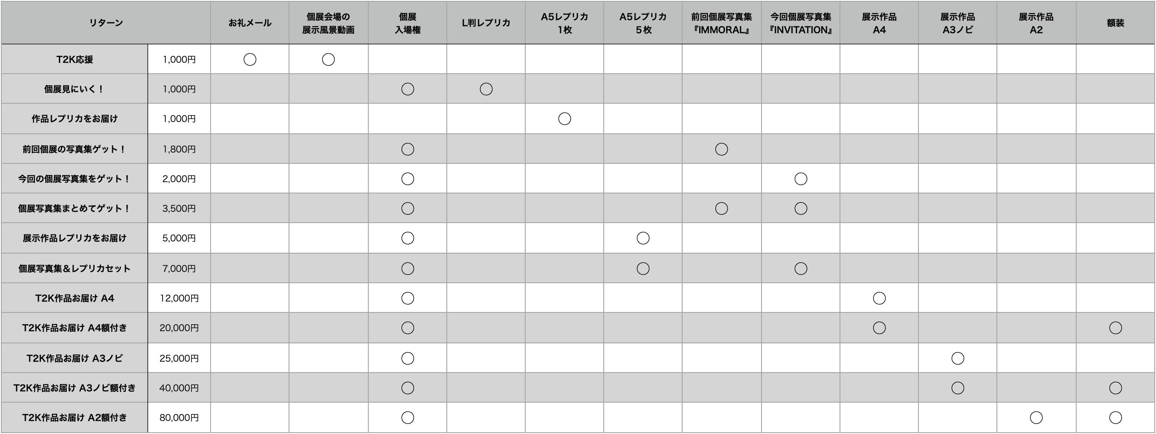Image resolution: width=1156 pixels, height=434 pixels.
Task: Click the 個展写真集まとめてゲット！ row label
Action: coord(75,208)
